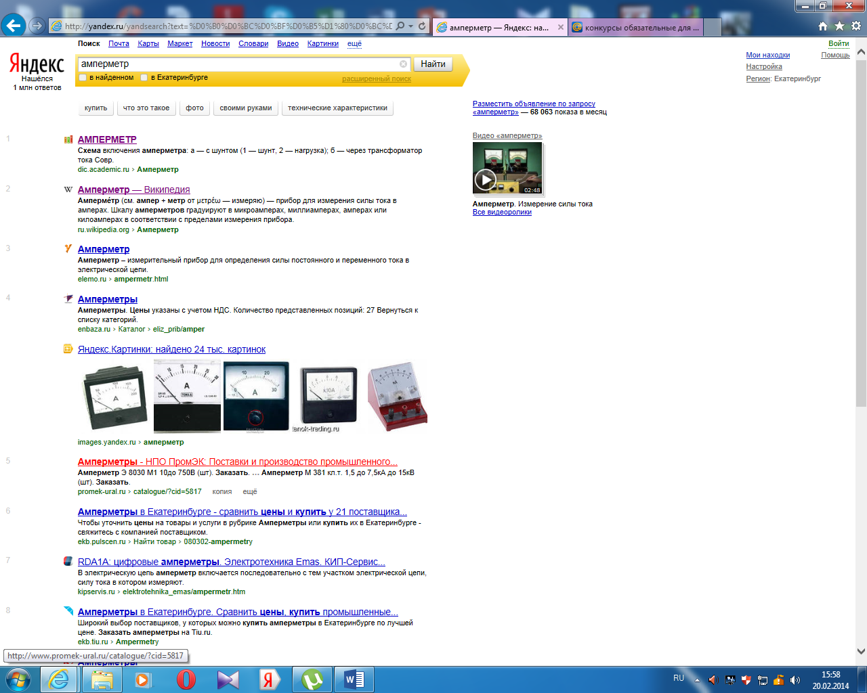Click the RU language indicator in the tray
Viewport: 867px width, 693px height.
679,678
